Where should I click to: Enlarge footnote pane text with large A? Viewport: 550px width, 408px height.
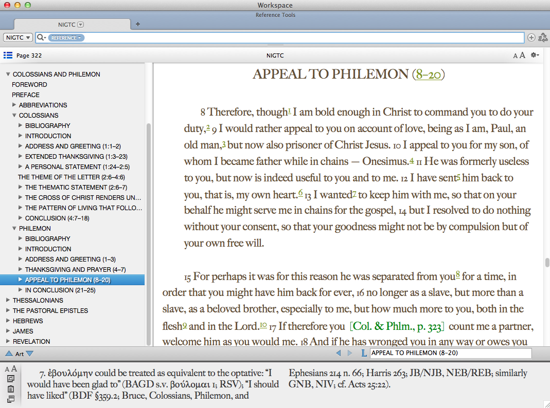tap(14, 368)
